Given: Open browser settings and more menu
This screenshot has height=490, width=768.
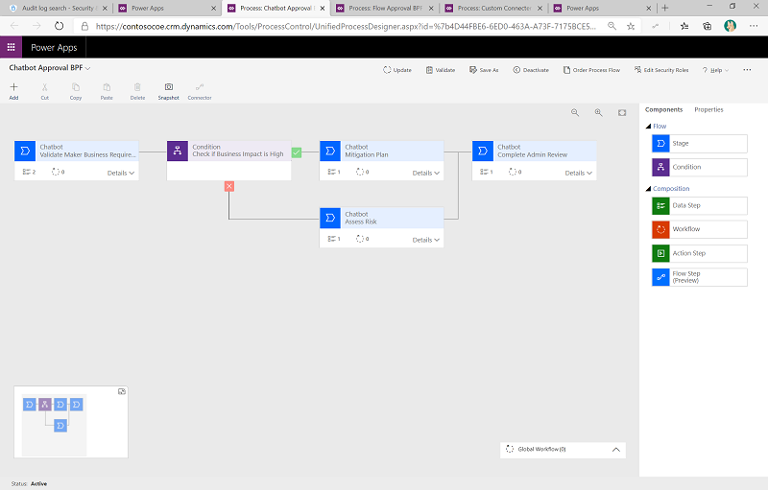Looking at the screenshot, I should [754, 26].
